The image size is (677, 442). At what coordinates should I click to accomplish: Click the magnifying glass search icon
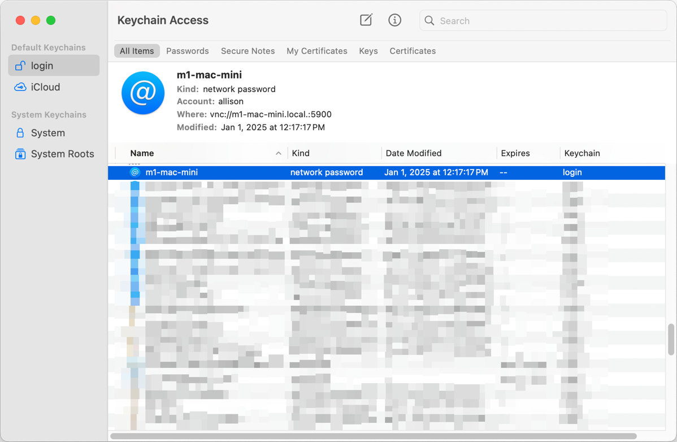(429, 21)
